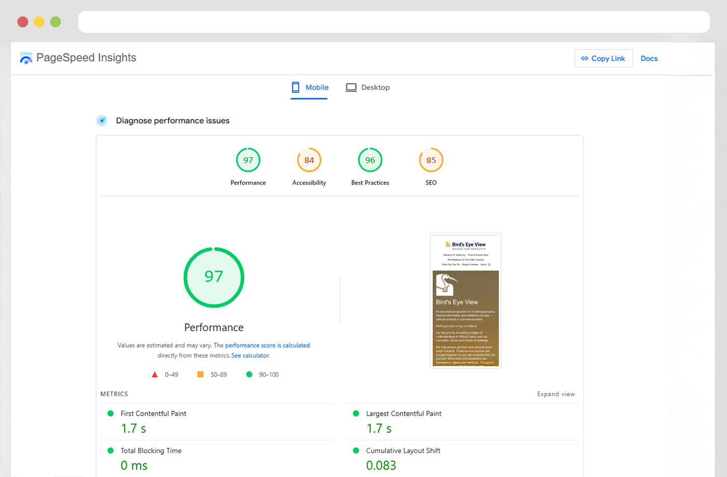Click the green dot beside Cumulative Layout Shift

(x=356, y=451)
